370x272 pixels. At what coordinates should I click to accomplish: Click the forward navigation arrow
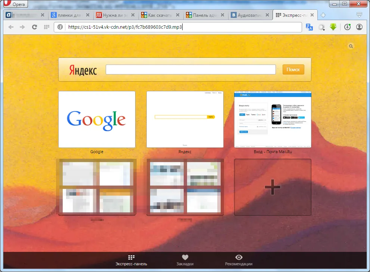coord(22,27)
